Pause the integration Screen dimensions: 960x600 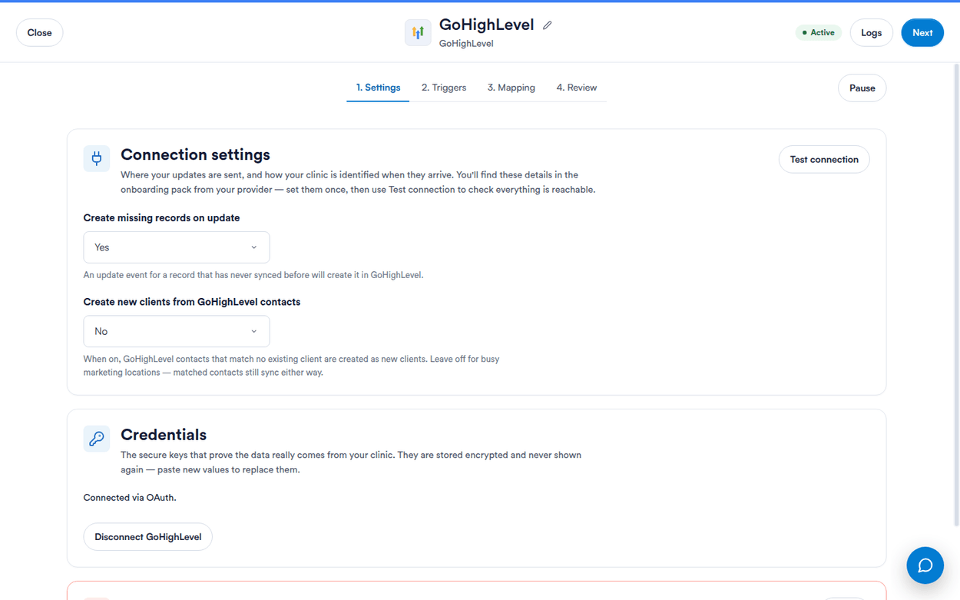point(862,88)
